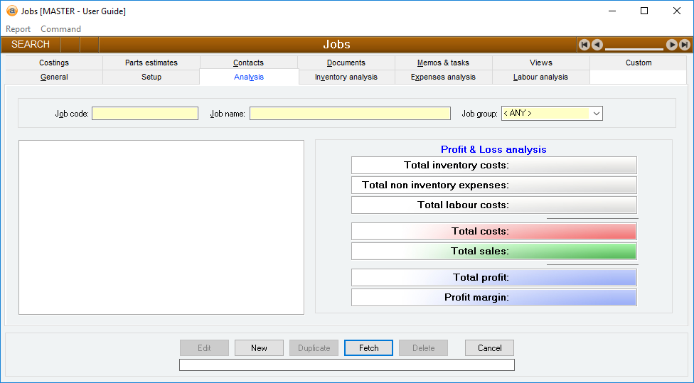Switch to the Costings tab
The width and height of the screenshot is (694, 383).
pyautogui.click(x=54, y=63)
